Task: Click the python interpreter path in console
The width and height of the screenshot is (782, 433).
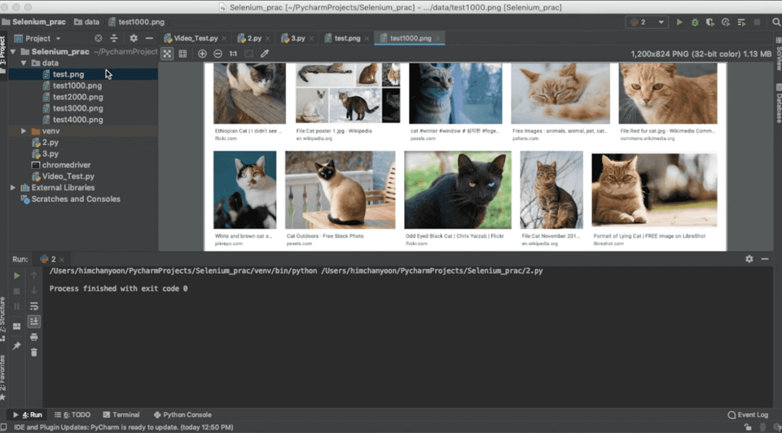Action: point(183,271)
